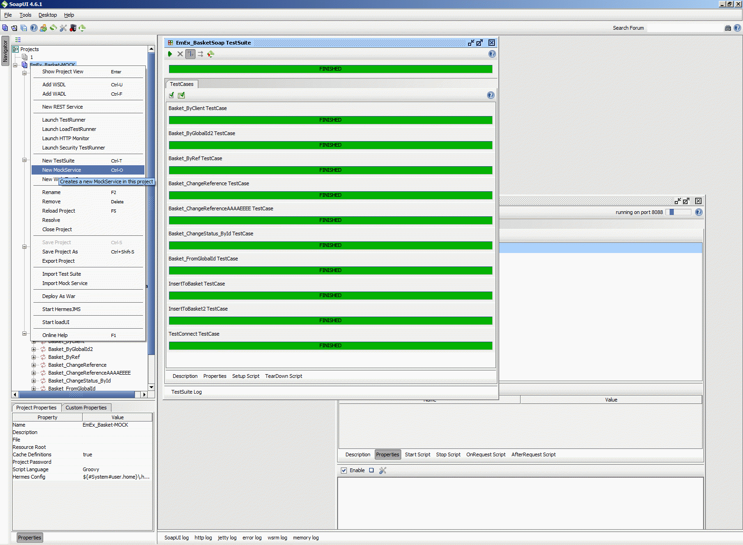Click the trial/community users toolbar icon

(43, 28)
